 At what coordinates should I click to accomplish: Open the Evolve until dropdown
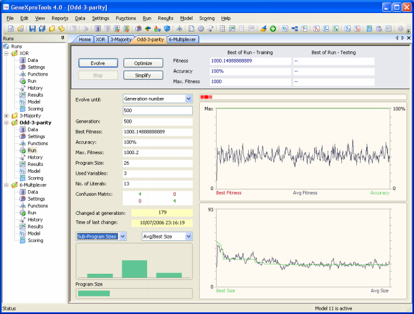(188, 99)
